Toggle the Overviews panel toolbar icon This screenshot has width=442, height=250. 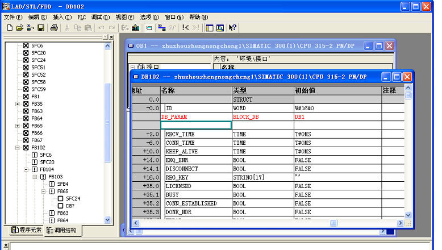tap(210, 28)
